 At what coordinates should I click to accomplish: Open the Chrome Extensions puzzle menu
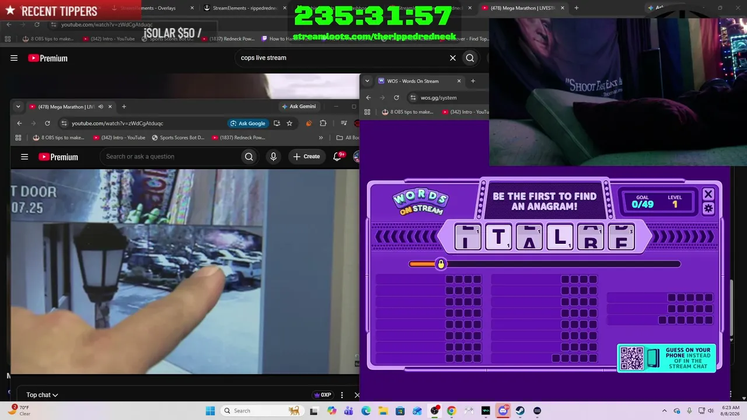tap(323, 123)
